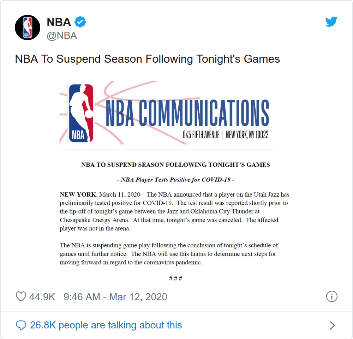Open Twitter via the bird logo
The height and width of the screenshot is (339, 353).
click(331, 22)
